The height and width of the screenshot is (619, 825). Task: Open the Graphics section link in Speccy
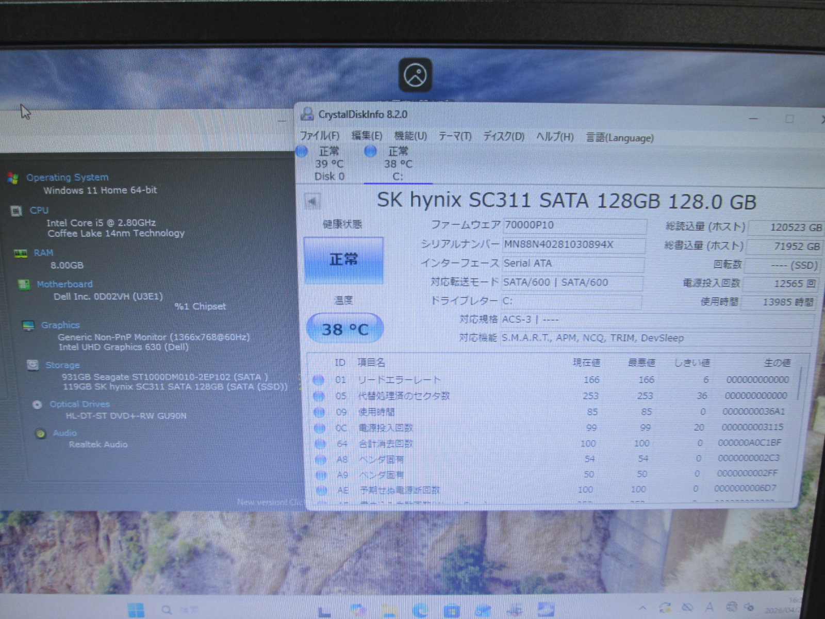[60, 325]
